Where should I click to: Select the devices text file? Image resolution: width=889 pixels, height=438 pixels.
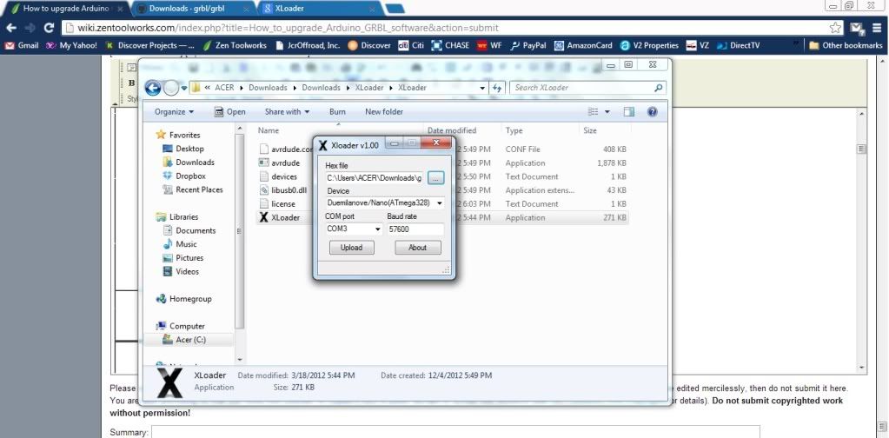click(x=284, y=176)
